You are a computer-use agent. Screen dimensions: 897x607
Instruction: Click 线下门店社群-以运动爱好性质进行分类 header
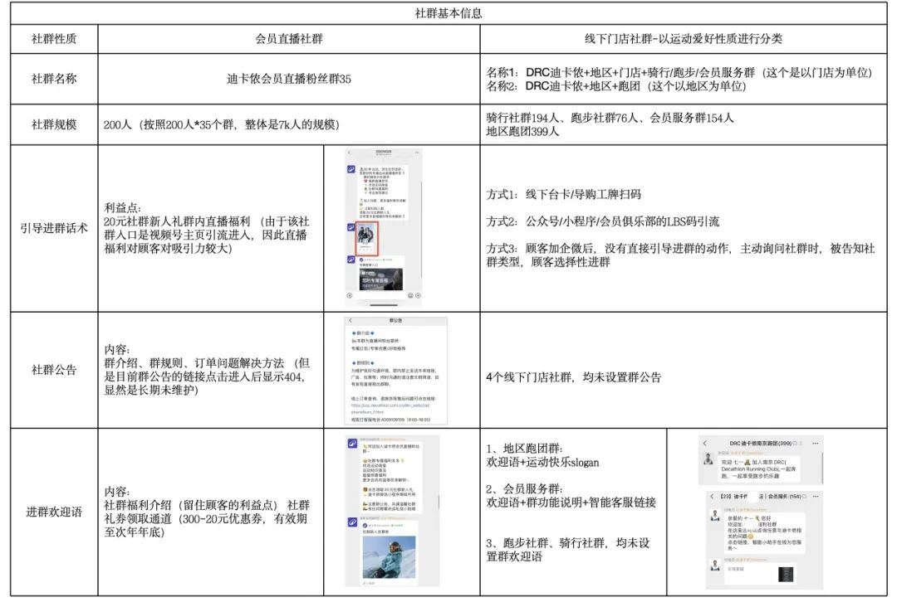(683, 39)
